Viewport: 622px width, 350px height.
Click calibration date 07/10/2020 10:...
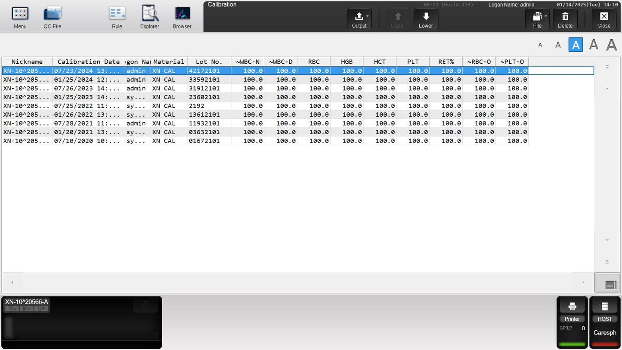coord(87,141)
